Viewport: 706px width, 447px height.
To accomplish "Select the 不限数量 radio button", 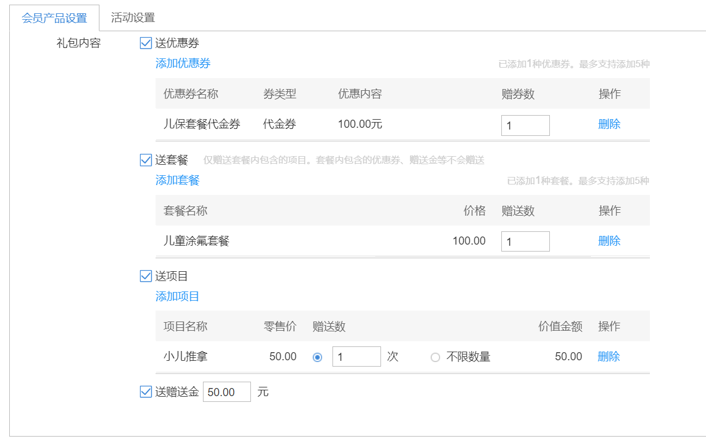I will 435,357.
